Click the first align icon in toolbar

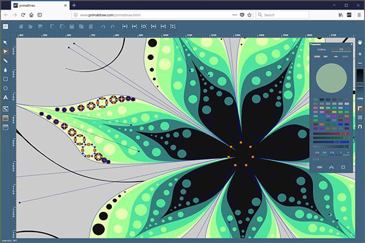pyautogui.click(x=125, y=27)
